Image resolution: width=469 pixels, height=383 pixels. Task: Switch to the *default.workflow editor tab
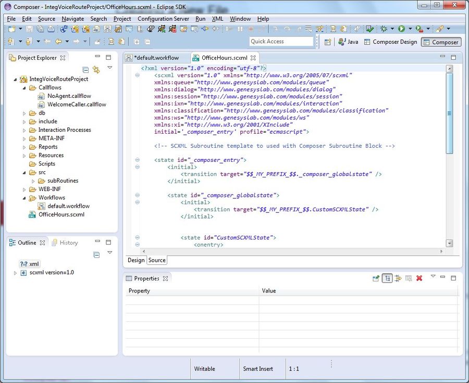tap(156, 58)
